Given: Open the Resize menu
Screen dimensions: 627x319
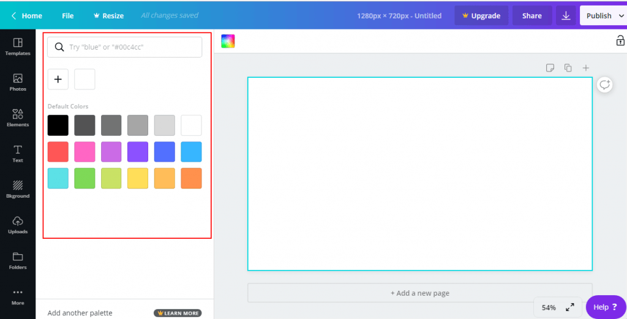Looking at the screenshot, I should pyautogui.click(x=108, y=15).
